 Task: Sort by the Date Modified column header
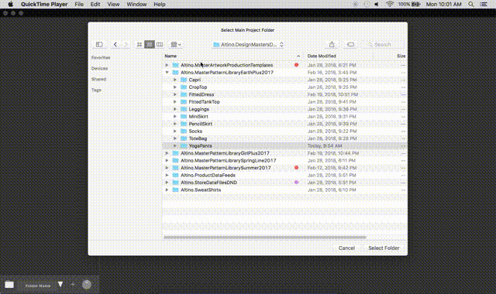click(x=322, y=56)
